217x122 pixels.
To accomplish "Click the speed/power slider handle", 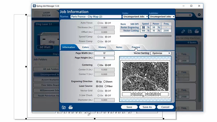I will coord(145,36).
